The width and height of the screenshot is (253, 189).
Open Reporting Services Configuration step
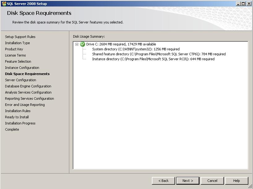click(29, 99)
